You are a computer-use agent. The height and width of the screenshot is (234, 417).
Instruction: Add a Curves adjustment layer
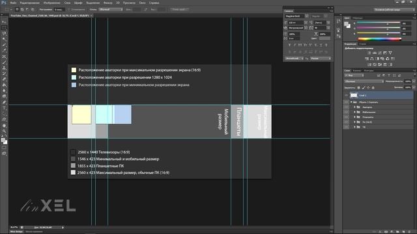[x=380, y=53]
